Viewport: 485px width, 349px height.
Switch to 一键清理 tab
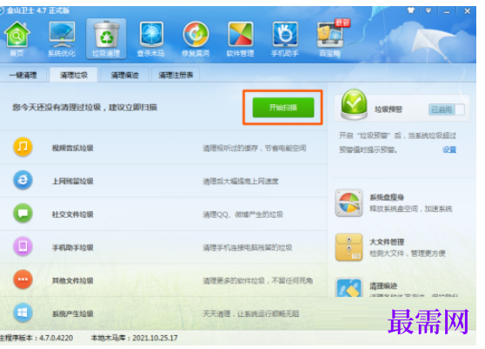23,75
